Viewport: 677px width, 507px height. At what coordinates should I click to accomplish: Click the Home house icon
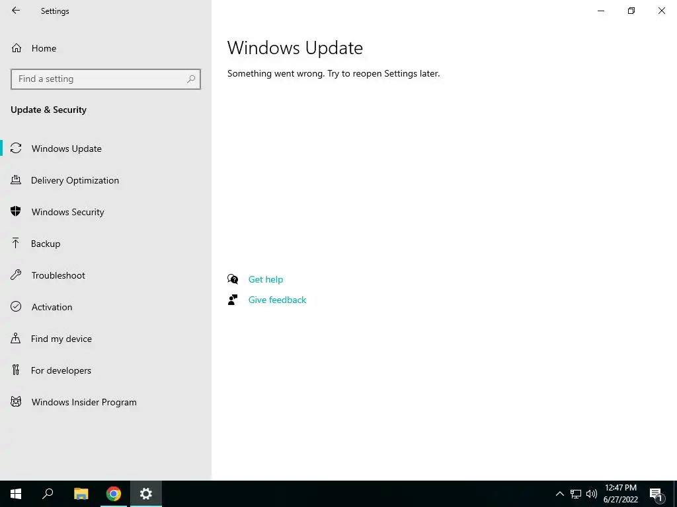click(17, 48)
